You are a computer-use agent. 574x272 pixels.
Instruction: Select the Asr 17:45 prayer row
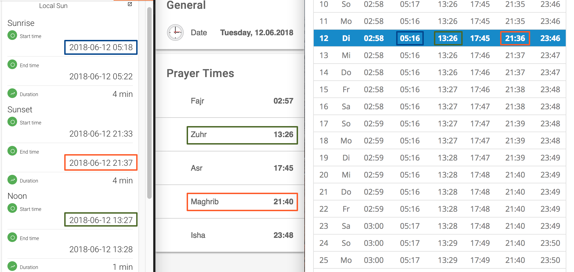[x=242, y=168]
